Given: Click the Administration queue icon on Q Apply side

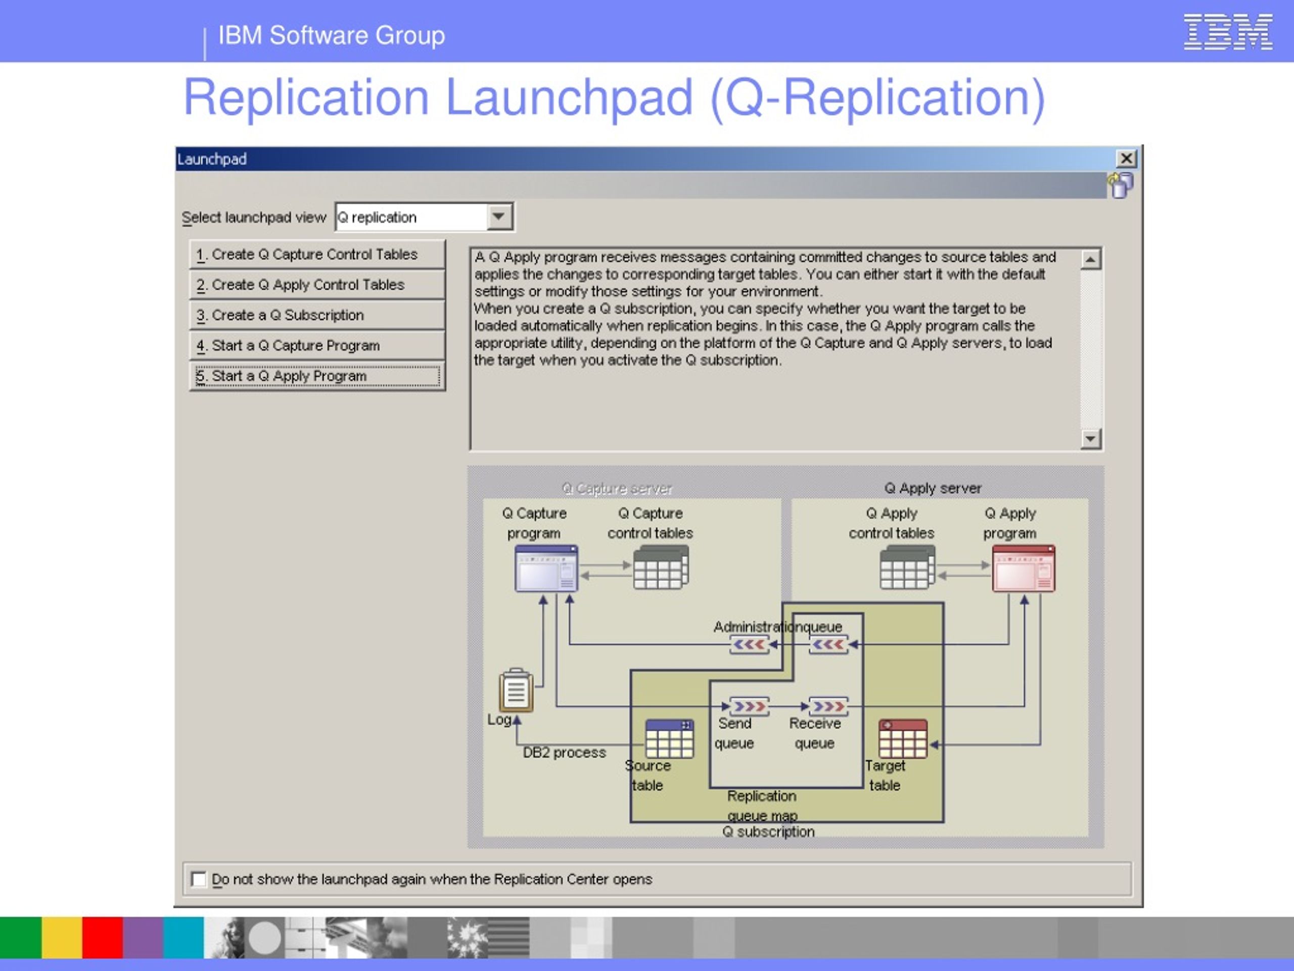Looking at the screenshot, I should pos(829,644).
